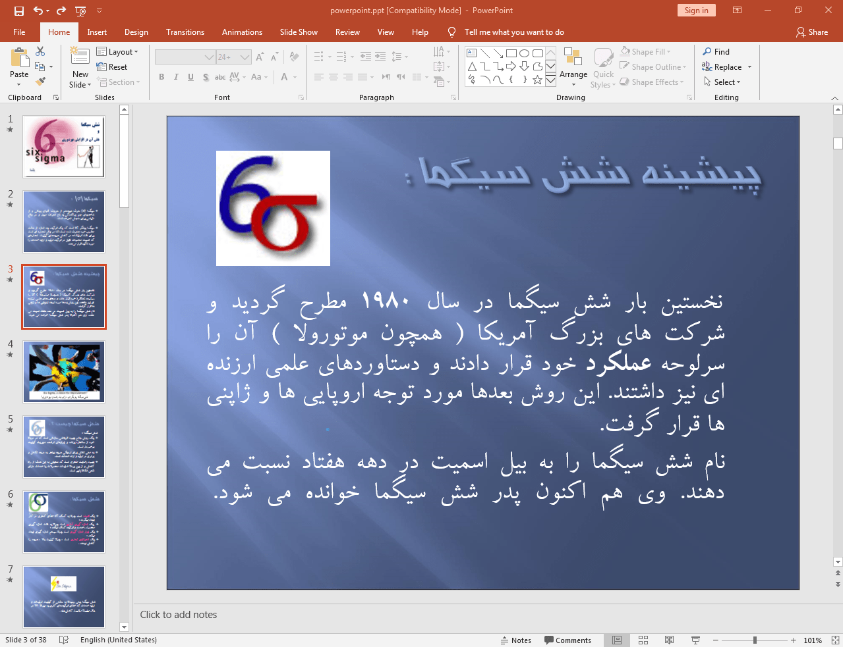Viewport: 843px width, 647px height.
Task: Switch to the Insert tab
Action: pos(97,32)
